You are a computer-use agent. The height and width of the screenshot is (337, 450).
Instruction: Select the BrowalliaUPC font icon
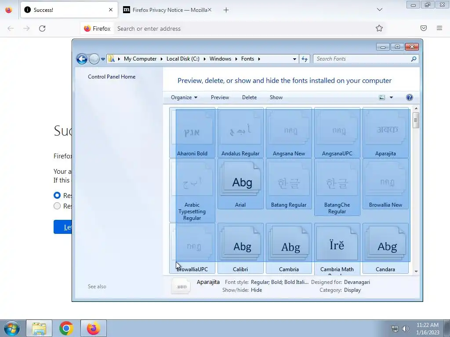(192, 248)
